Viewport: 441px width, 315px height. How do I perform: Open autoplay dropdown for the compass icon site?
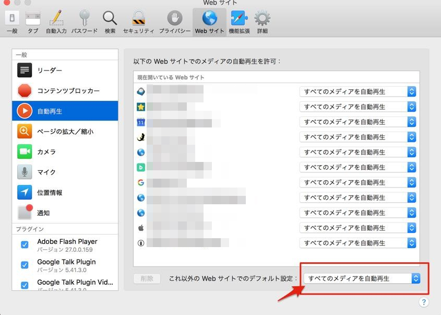click(357, 243)
